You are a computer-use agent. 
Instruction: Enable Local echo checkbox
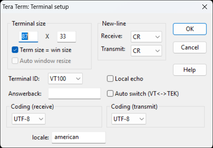click(110, 79)
